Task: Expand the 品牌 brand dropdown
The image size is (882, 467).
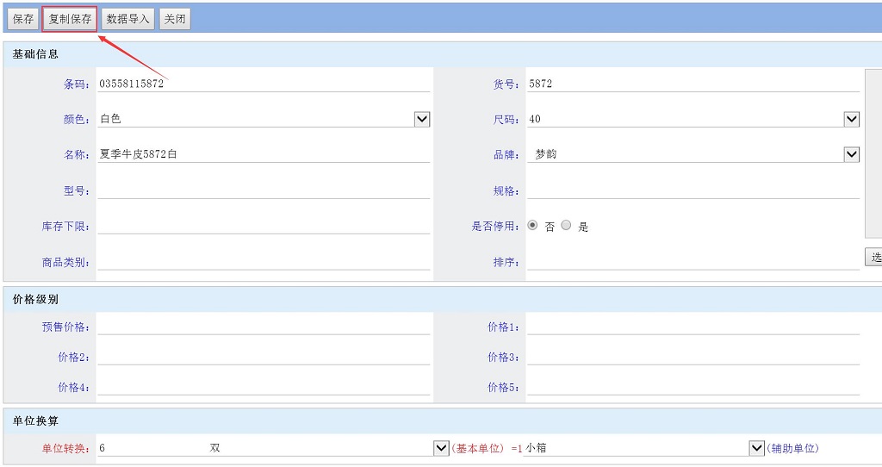Action: pos(851,154)
